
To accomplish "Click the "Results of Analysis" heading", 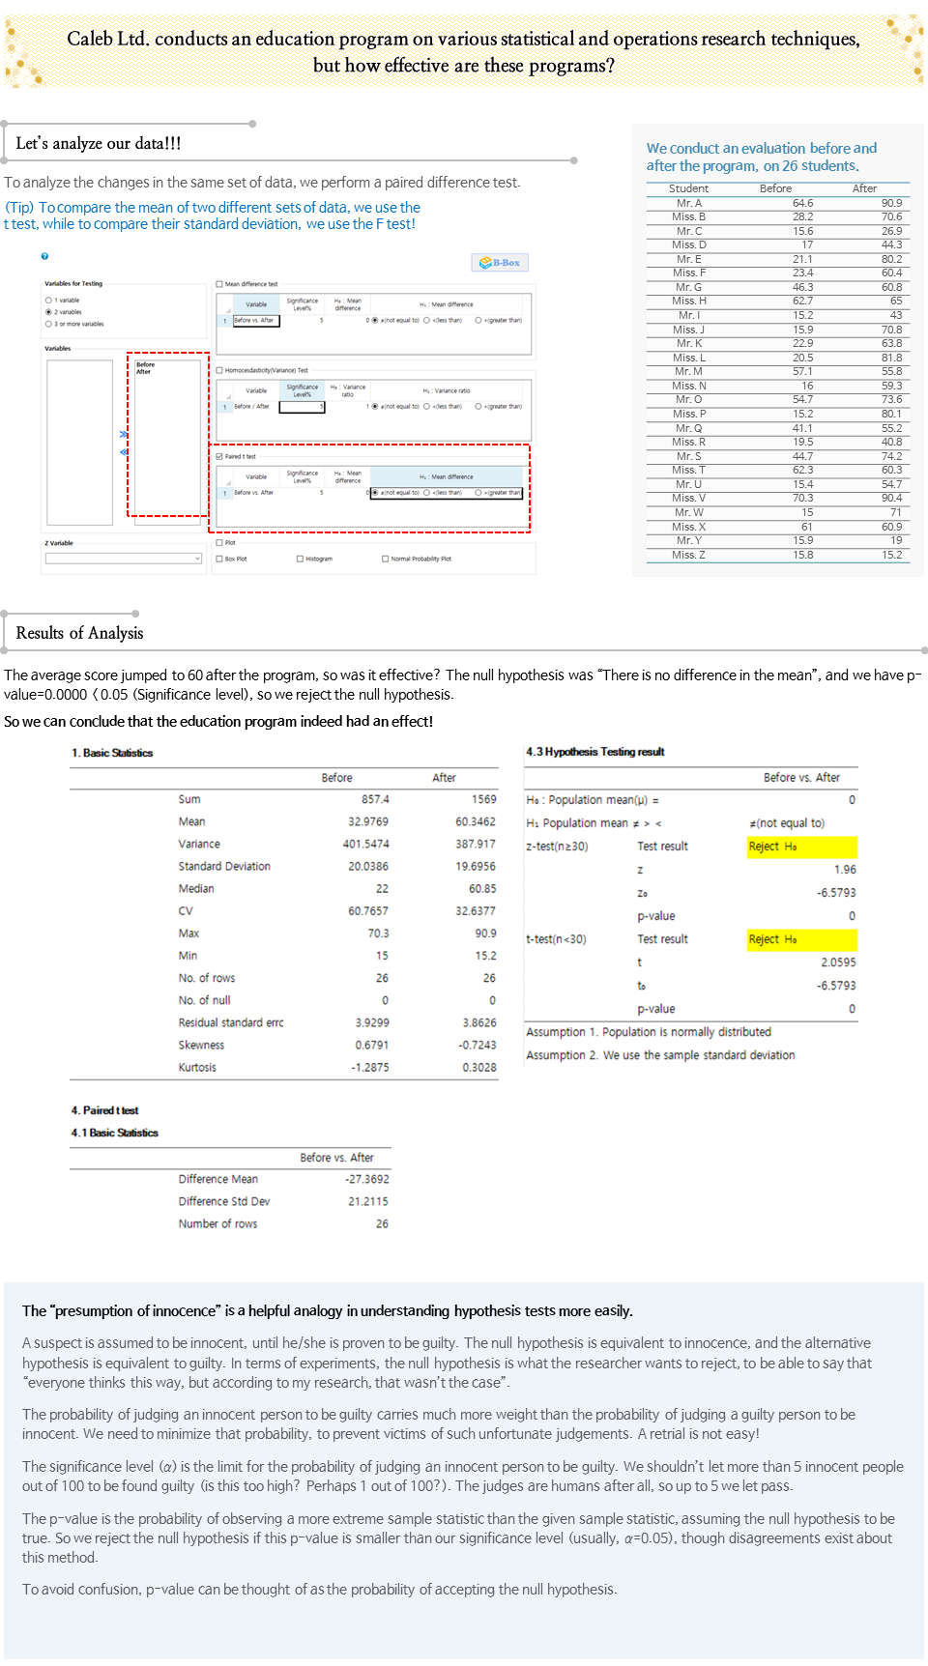I will click(x=79, y=633).
